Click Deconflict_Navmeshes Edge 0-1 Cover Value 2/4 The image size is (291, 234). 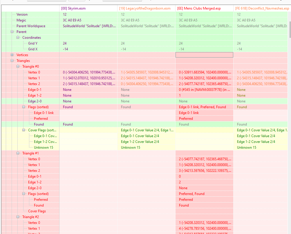(x=256, y=136)
